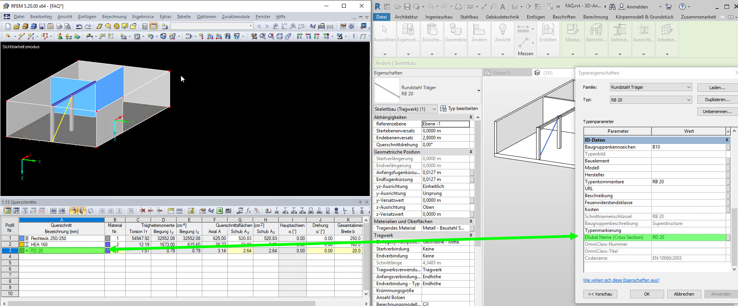Click the HE-A cross-section library icon

285,211
